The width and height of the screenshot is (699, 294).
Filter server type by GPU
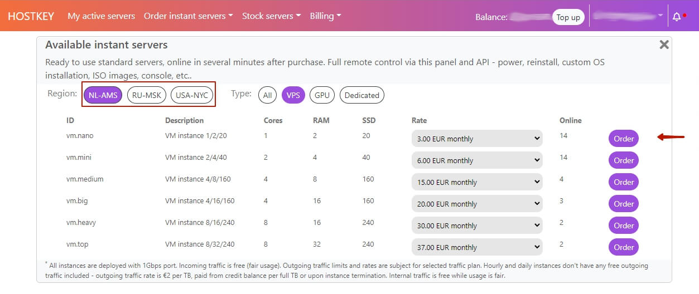[x=322, y=95]
